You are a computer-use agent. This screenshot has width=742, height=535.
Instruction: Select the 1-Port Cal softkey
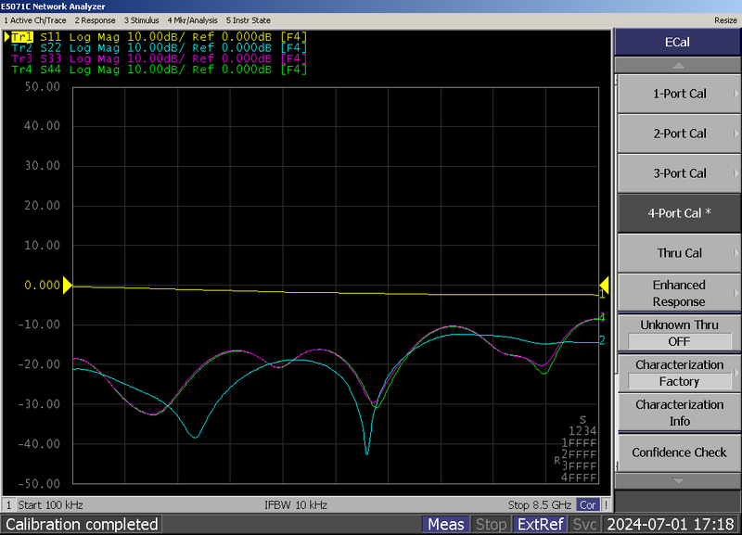pyautogui.click(x=679, y=94)
